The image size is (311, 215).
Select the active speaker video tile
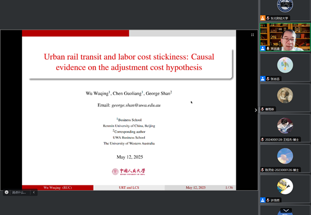pos(285,37)
